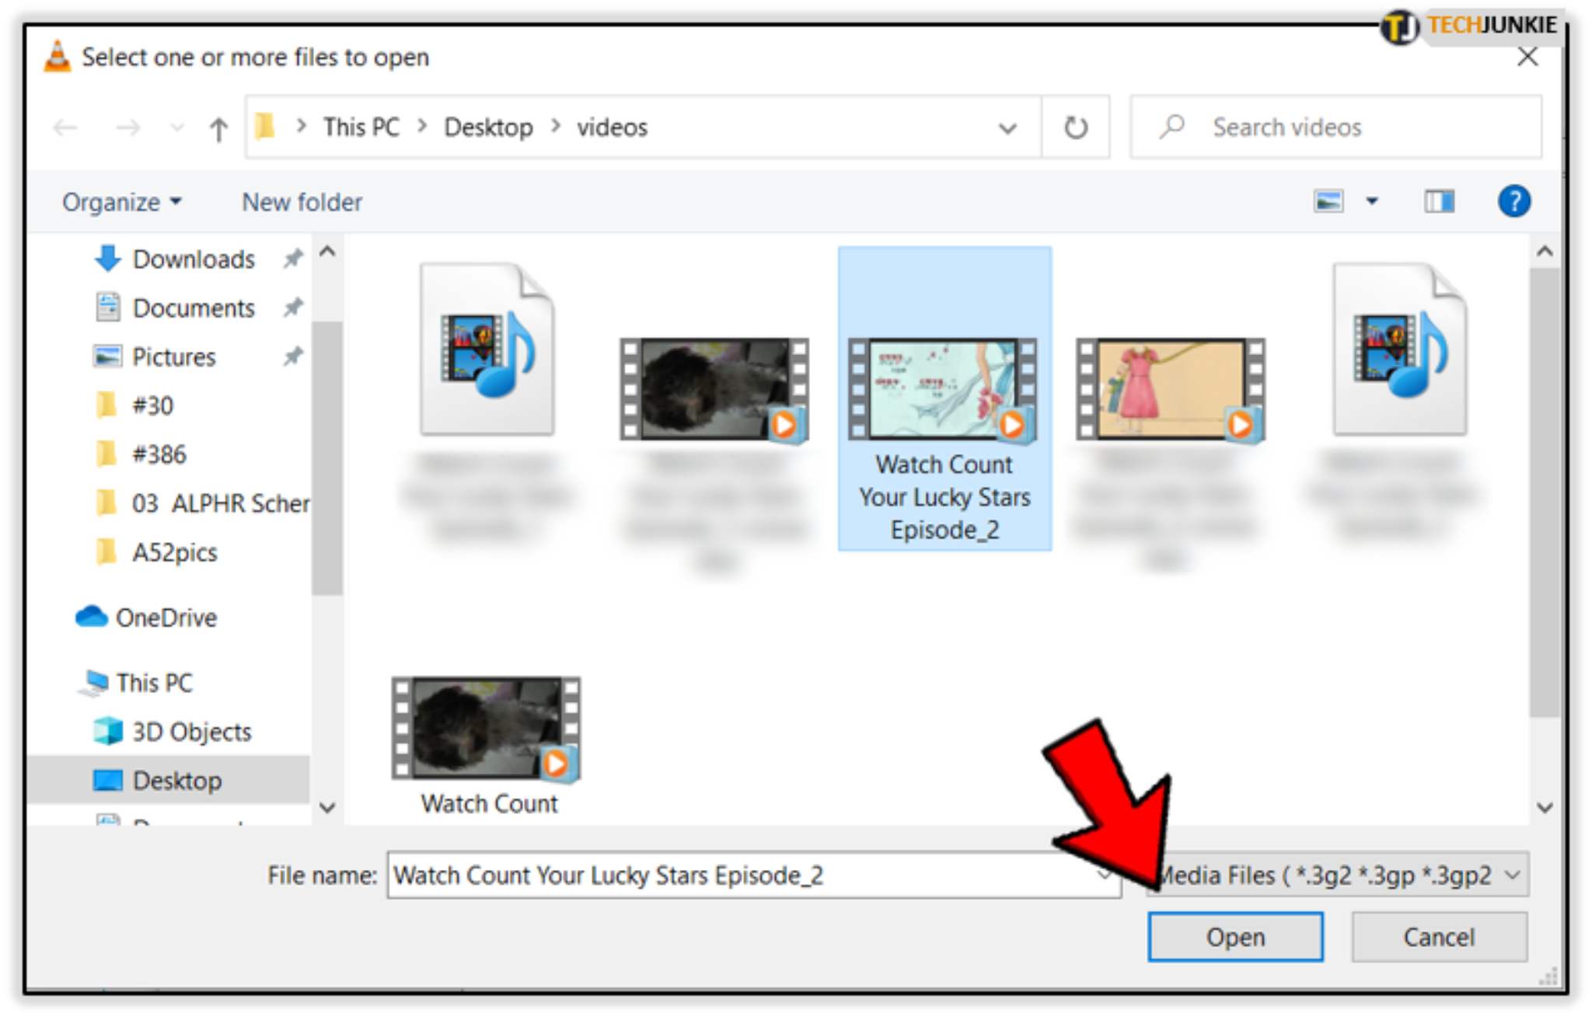Refresh the videos folder view
The image size is (1592, 1016).
[1076, 127]
